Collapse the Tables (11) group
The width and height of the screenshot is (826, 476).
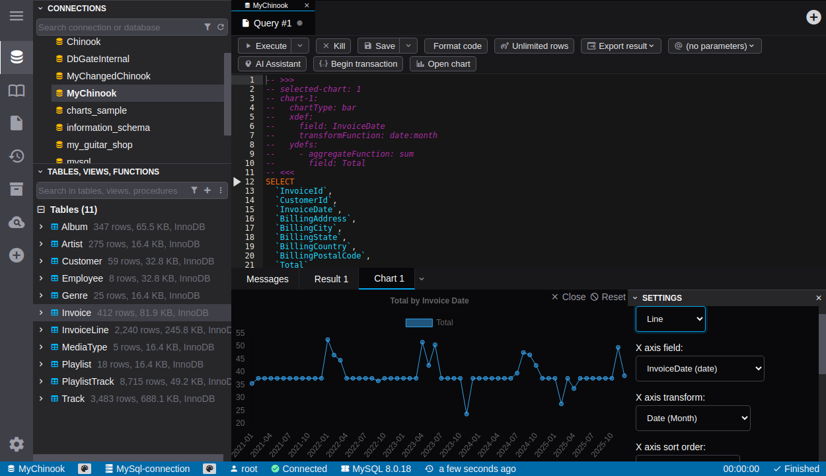(41, 210)
